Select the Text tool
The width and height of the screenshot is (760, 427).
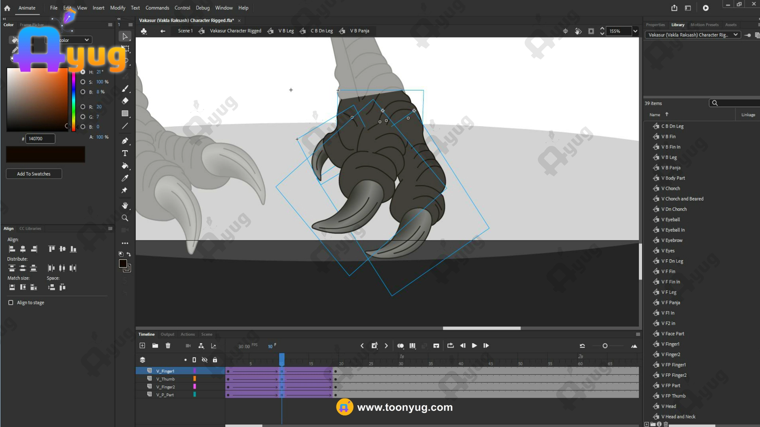(125, 153)
